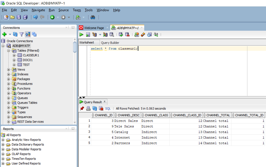This screenshot has width=266, height=167.
Task: Expand the Data Dictionary Reports folder
Action: [3, 144]
